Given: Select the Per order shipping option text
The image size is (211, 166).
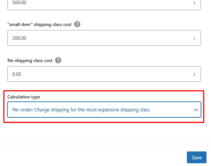Looking at the screenshot, I should tap(81, 110).
